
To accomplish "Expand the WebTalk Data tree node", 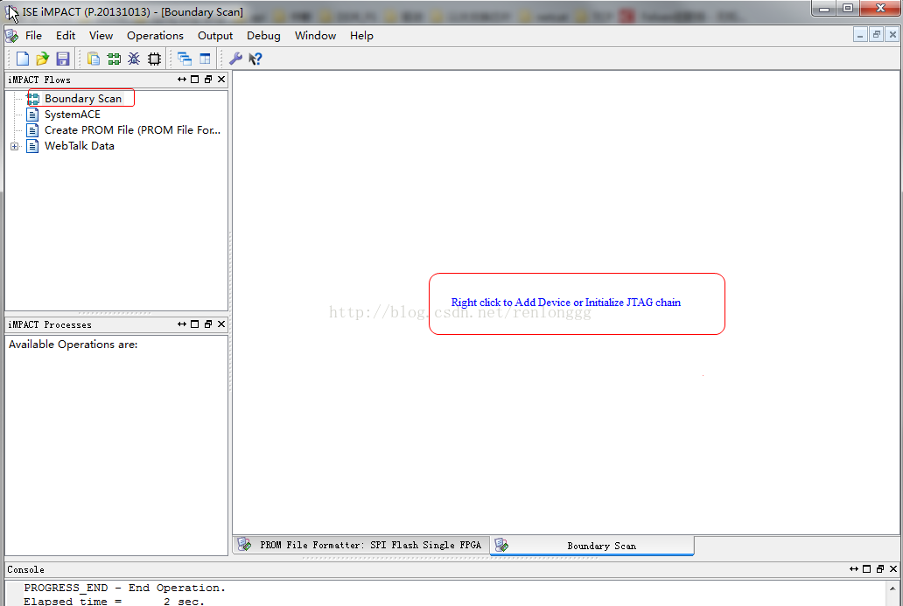I will pyautogui.click(x=14, y=146).
